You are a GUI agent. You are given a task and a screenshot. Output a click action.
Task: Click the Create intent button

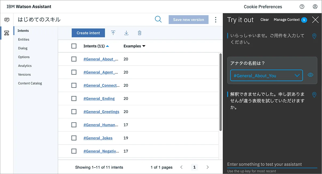[88, 33]
